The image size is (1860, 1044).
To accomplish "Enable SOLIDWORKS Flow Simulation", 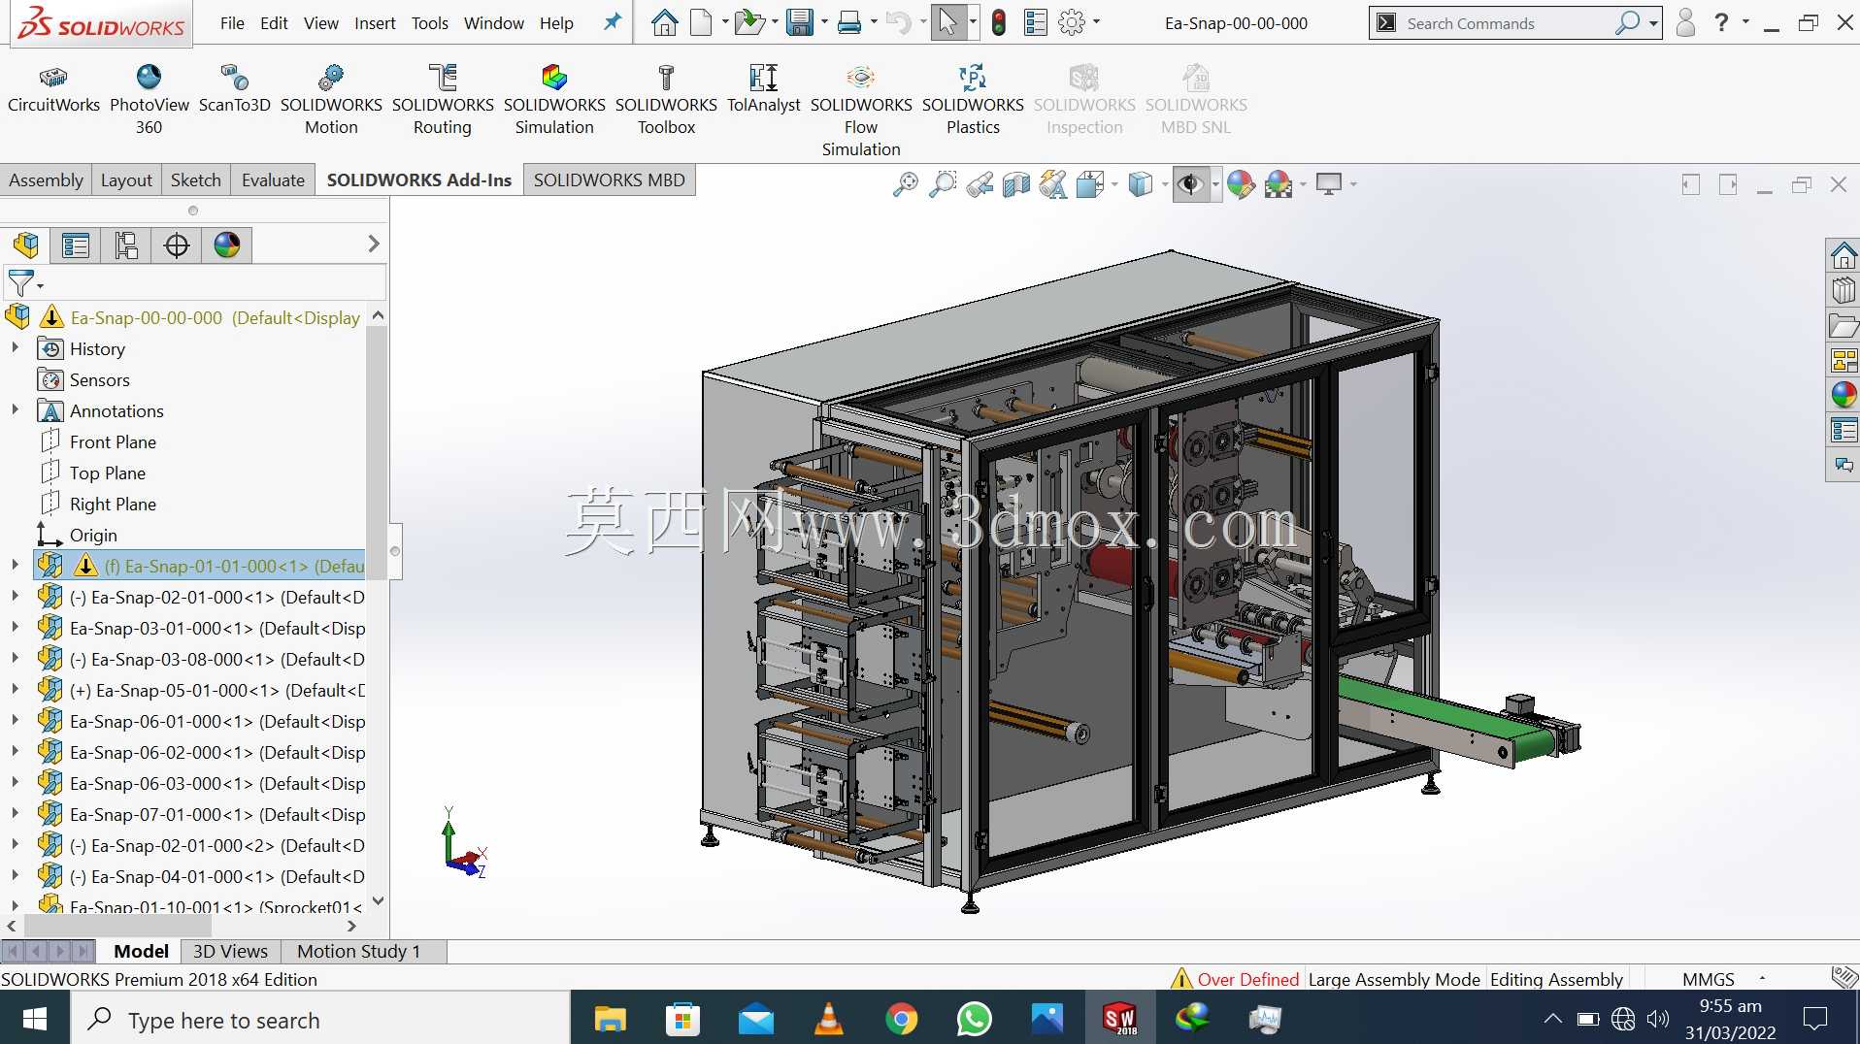I will (x=861, y=111).
